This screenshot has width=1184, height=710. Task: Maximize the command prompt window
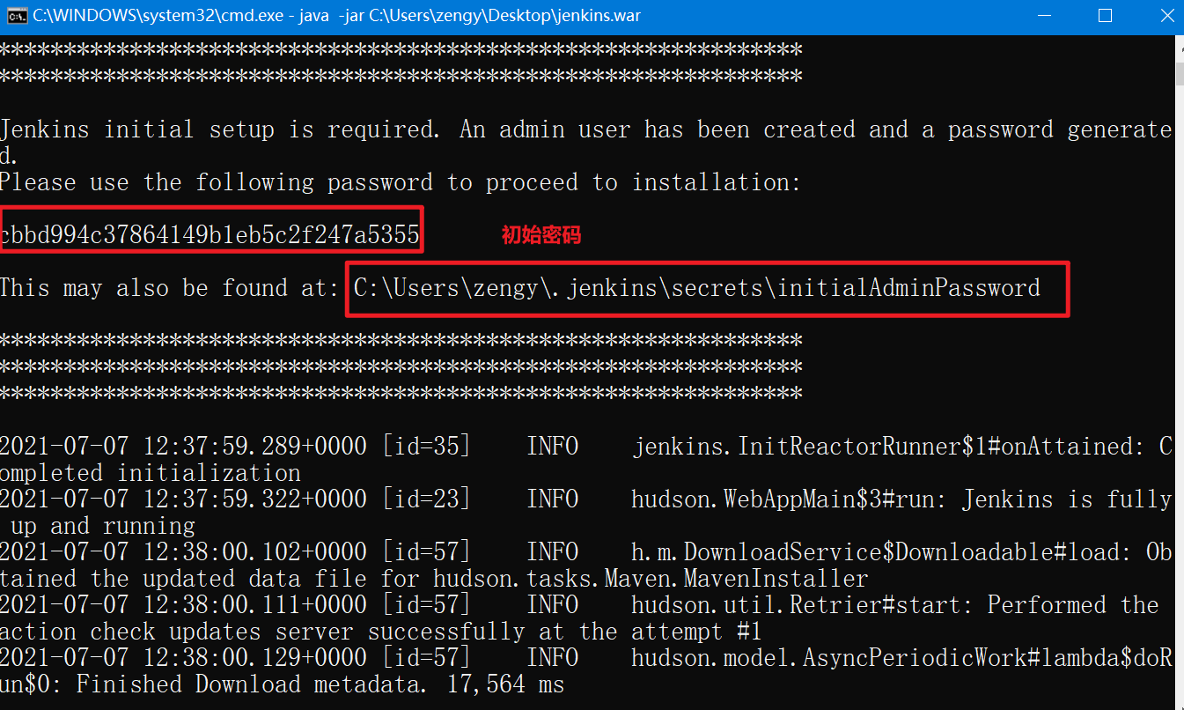pos(1106,16)
